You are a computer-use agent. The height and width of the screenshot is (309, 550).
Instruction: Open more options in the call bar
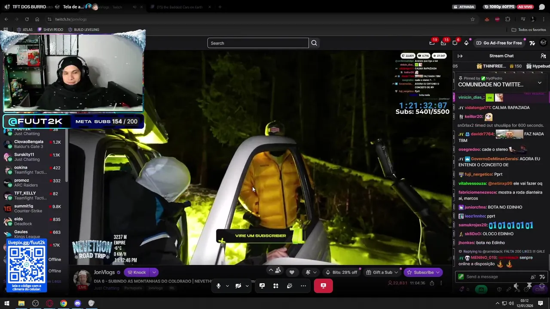point(303,286)
